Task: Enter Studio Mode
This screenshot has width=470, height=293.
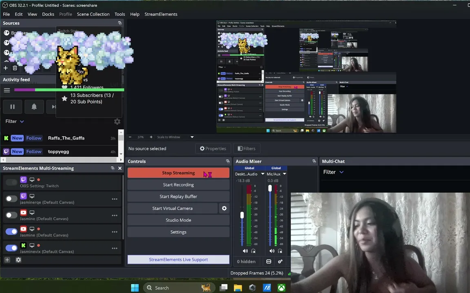Action: [x=178, y=220]
